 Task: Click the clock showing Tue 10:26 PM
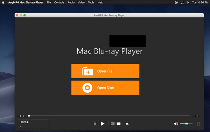200,2
